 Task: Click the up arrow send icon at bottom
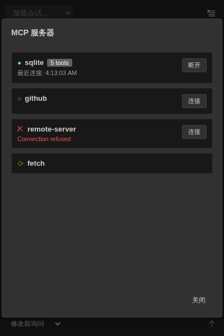(x=212, y=324)
